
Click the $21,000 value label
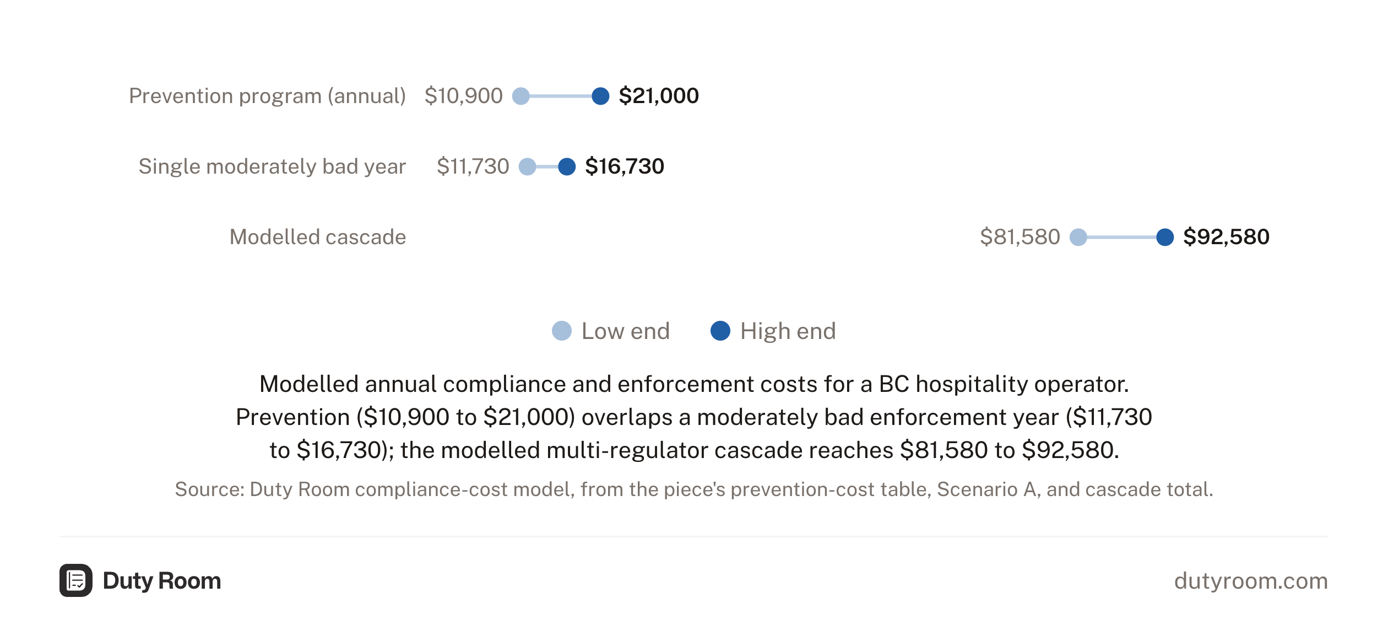(x=659, y=96)
